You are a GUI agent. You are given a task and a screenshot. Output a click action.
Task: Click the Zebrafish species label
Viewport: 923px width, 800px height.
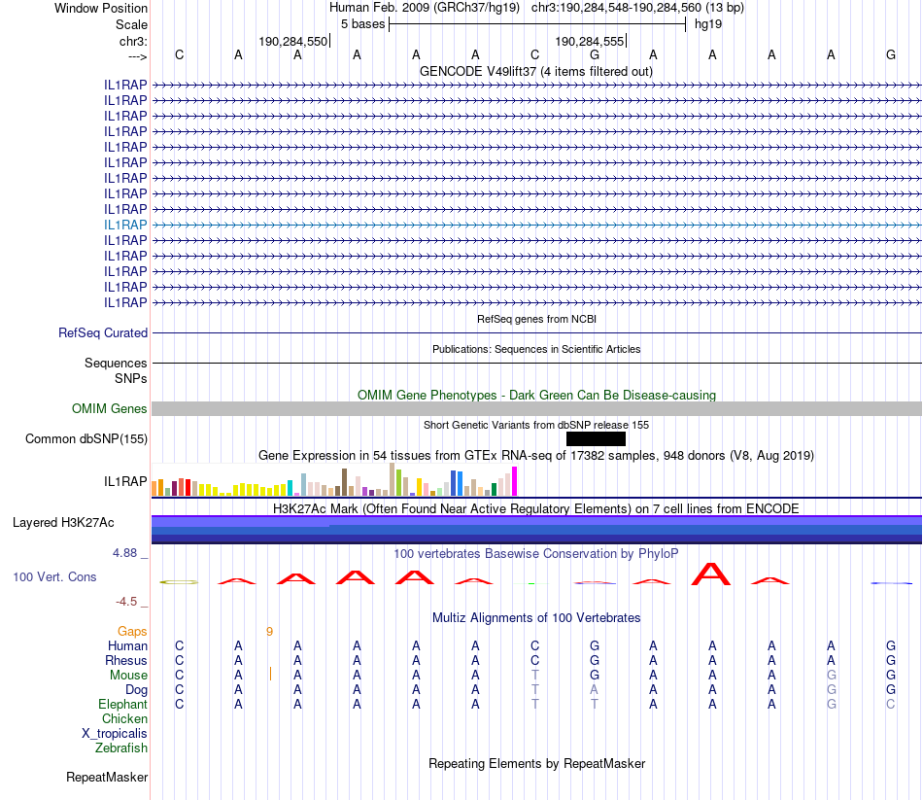121,748
